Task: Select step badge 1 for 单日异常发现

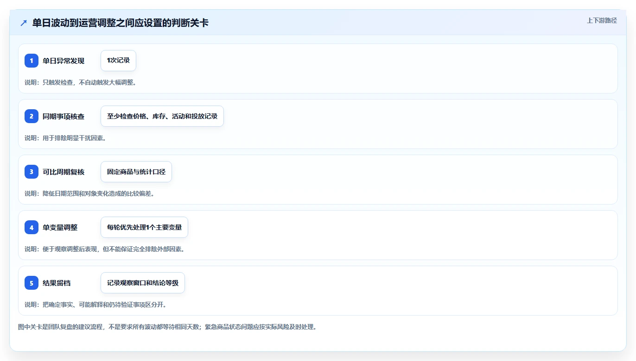Action: pyautogui.click(x=32, y=61)
